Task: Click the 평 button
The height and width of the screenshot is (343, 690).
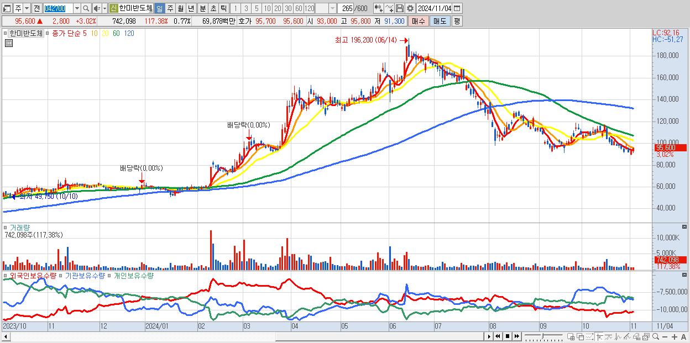Action: [457, 21]
